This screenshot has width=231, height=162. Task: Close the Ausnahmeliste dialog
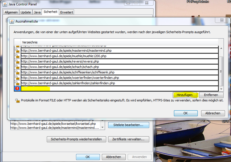pos(222,20)
